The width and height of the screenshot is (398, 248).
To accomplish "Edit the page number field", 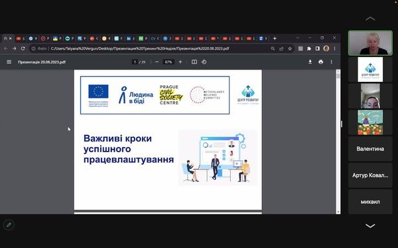I will (135, 62).
